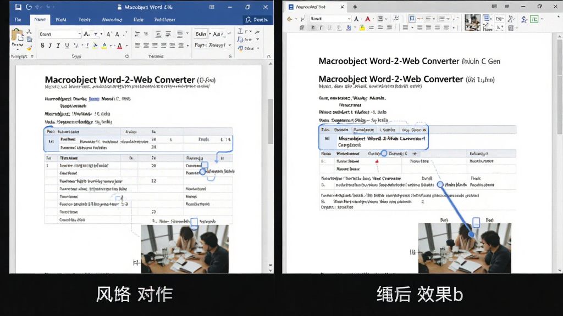The image size is (563, 316).
Task: Click the Copy icon beside Paste in left ribbon
Action: point(30,39)
